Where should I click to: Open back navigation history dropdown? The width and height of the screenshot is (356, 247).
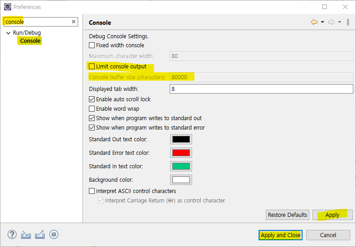(322, 22)
